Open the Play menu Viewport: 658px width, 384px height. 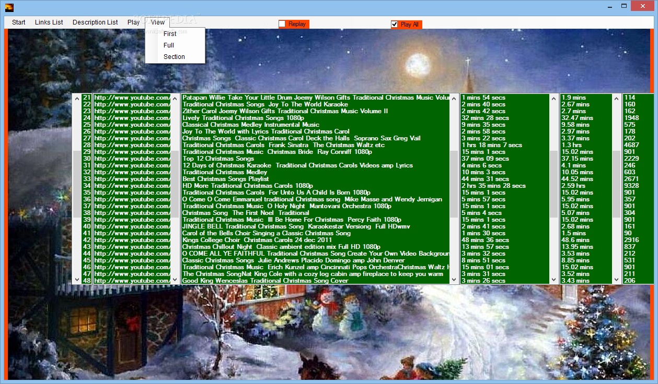pyautogui.click(x=133, y=22)
